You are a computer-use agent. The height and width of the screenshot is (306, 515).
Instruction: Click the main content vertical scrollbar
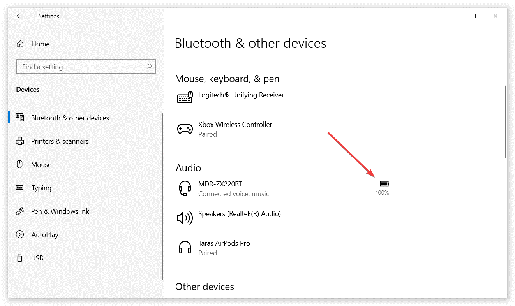(505, 121)
